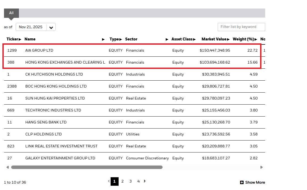The width and height of the screenshot is (307, 190).
Task: Go to page 2 of holdings
Action: click(123, 181)
